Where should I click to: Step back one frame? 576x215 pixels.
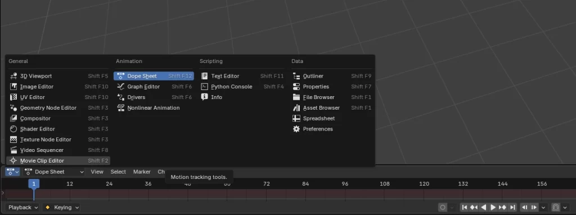(525, 207)
